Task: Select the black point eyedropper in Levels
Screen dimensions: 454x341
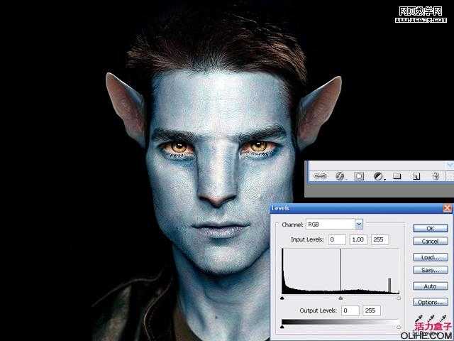Action: pyautogui.click(x=419, y=318)
